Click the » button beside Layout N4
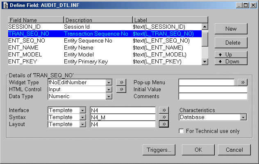Screen dimensions: 259x164 pos(163,124)
